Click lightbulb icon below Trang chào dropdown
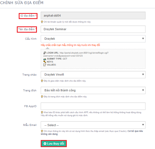The image size is (155, 149). click(x=42, y=81)
